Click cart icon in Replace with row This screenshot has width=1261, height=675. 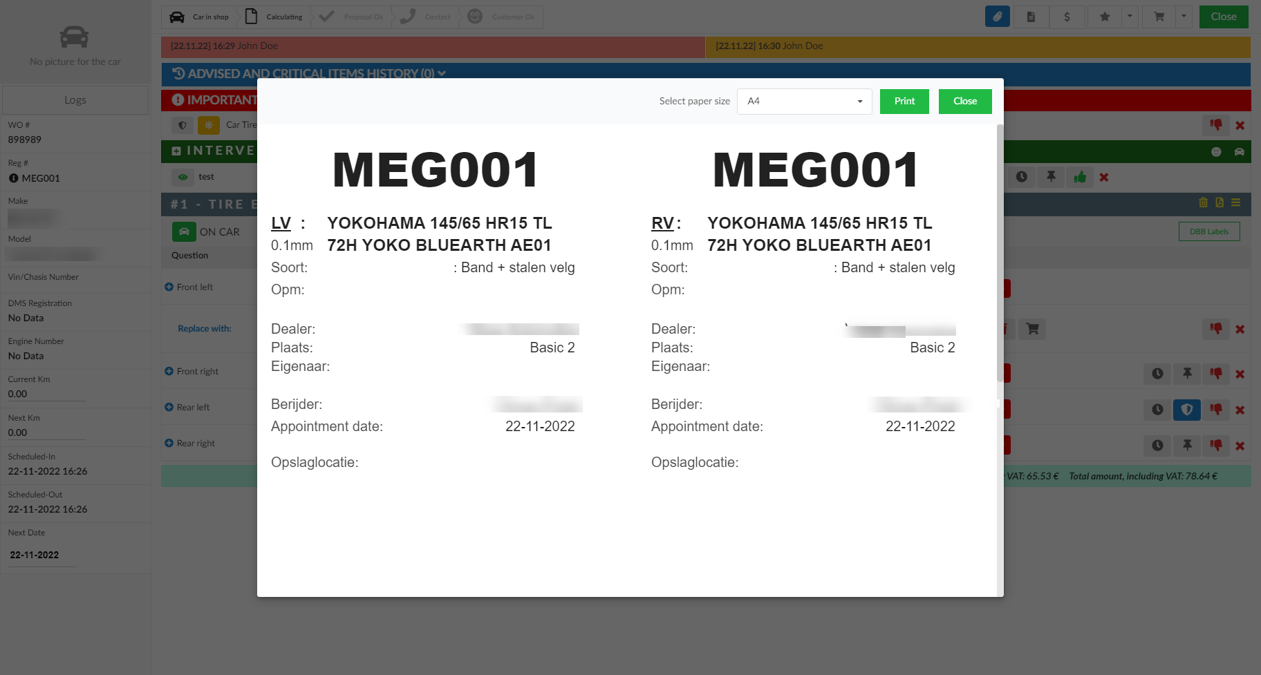tap(1032, 329)
